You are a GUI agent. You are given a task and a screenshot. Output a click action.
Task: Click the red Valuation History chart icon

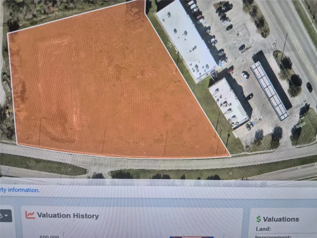(x=30, y=215)
